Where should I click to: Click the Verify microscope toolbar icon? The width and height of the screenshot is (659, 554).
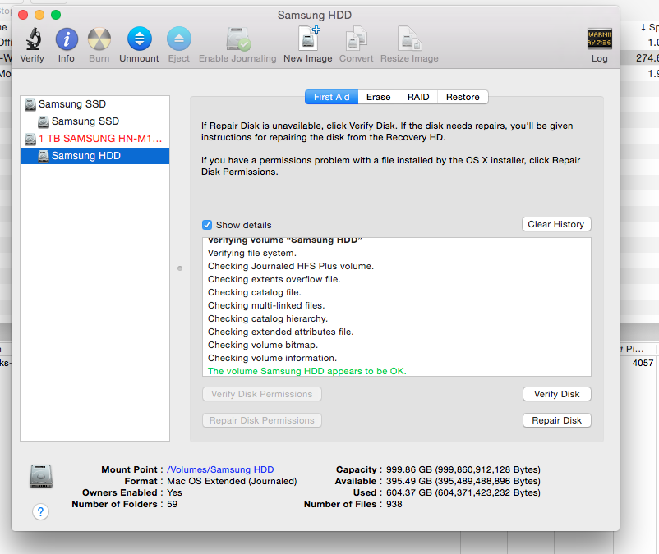coord(32,39)
